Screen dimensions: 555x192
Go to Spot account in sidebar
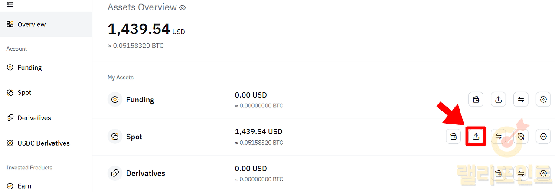click(x=24, y=93)
